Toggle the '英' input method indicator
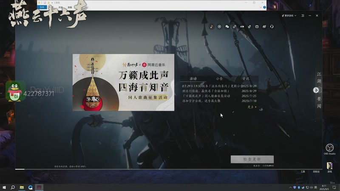The image size is (340, 191). tap(315, 188)
